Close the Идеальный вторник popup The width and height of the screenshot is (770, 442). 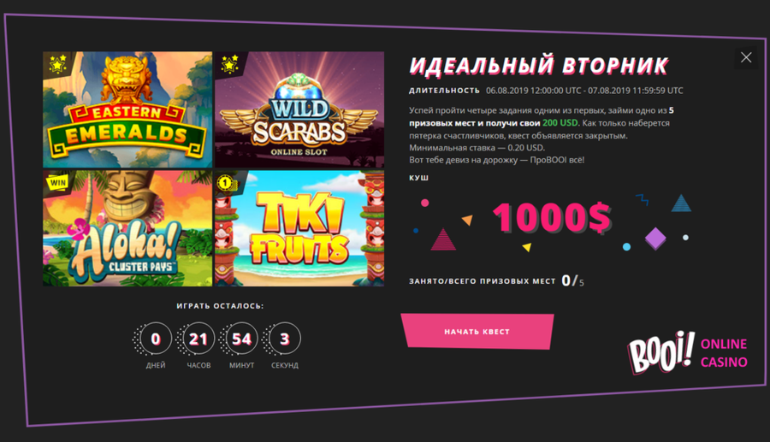[746, 57]
